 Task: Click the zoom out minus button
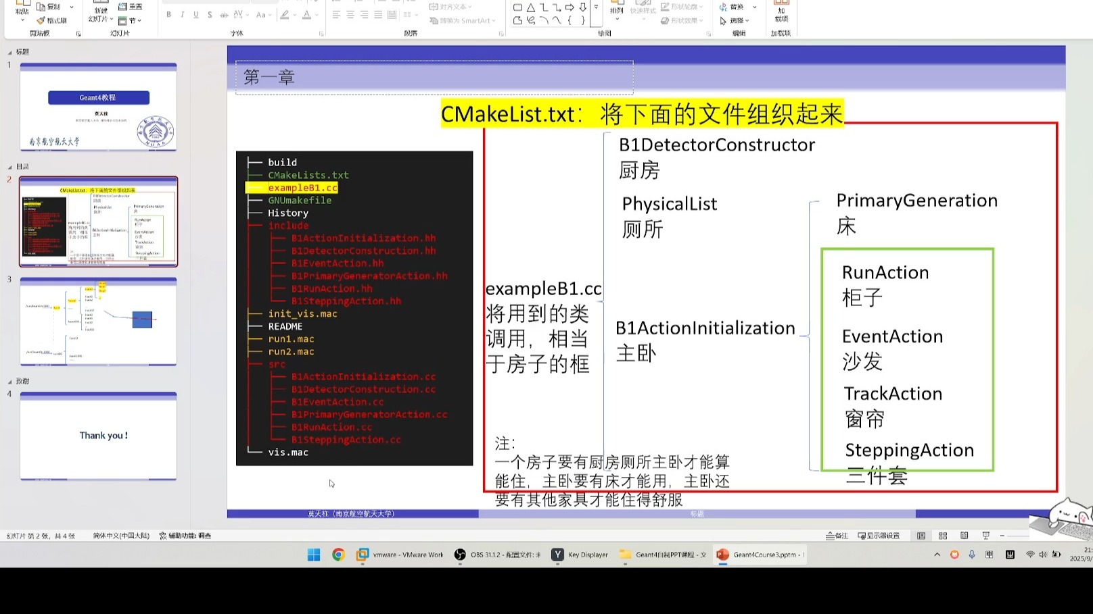1002,536
